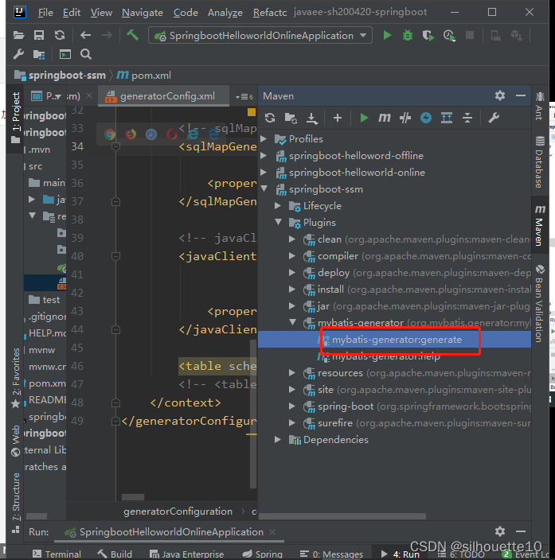Click Execute Maven Goal m icon

385,118
